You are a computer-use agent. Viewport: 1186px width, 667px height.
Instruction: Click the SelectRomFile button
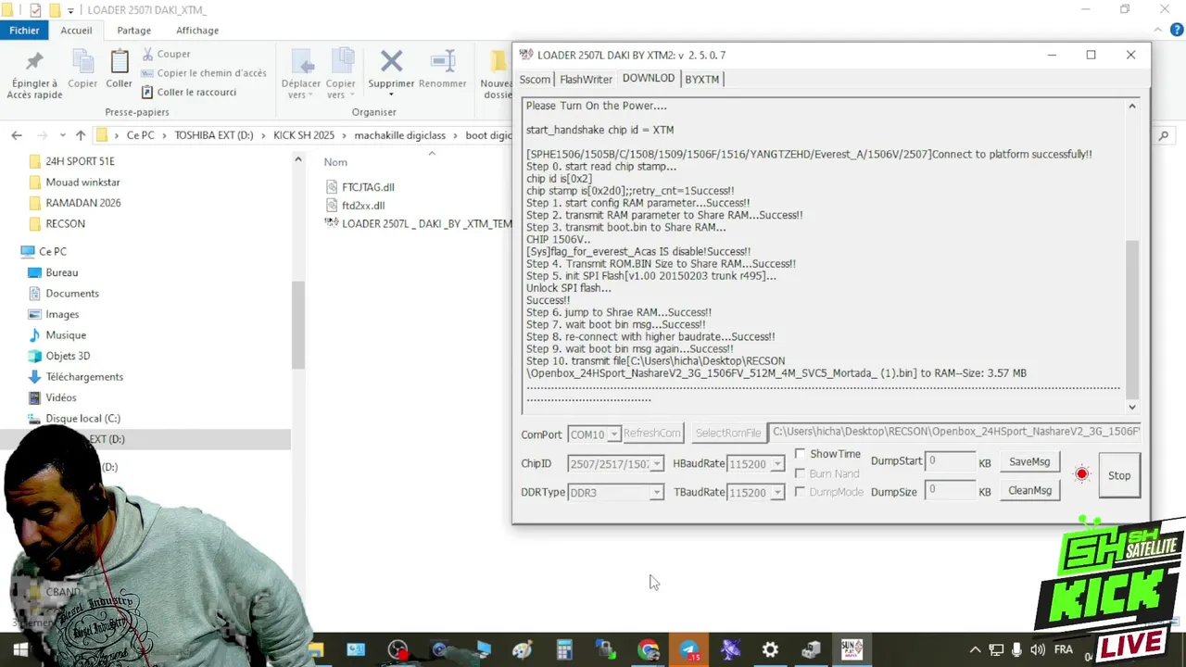click(728, 434)
